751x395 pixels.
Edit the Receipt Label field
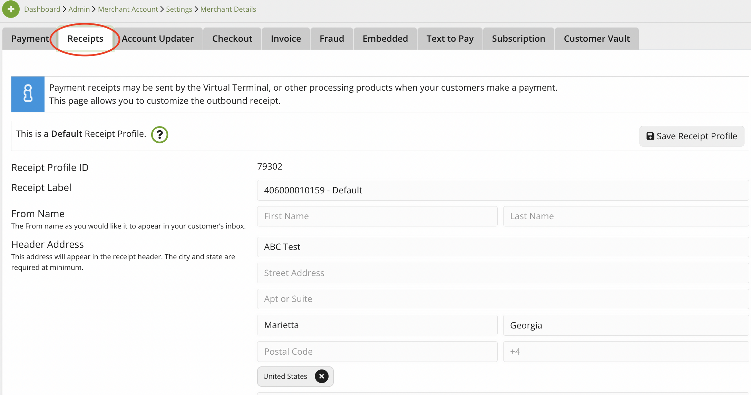pos(503,190)
